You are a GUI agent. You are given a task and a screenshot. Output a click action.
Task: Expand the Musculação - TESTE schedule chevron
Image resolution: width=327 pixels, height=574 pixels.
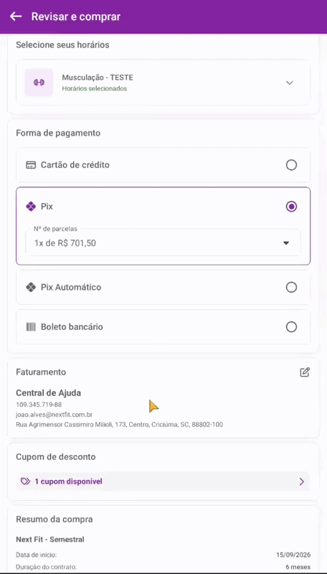[290, 83]
